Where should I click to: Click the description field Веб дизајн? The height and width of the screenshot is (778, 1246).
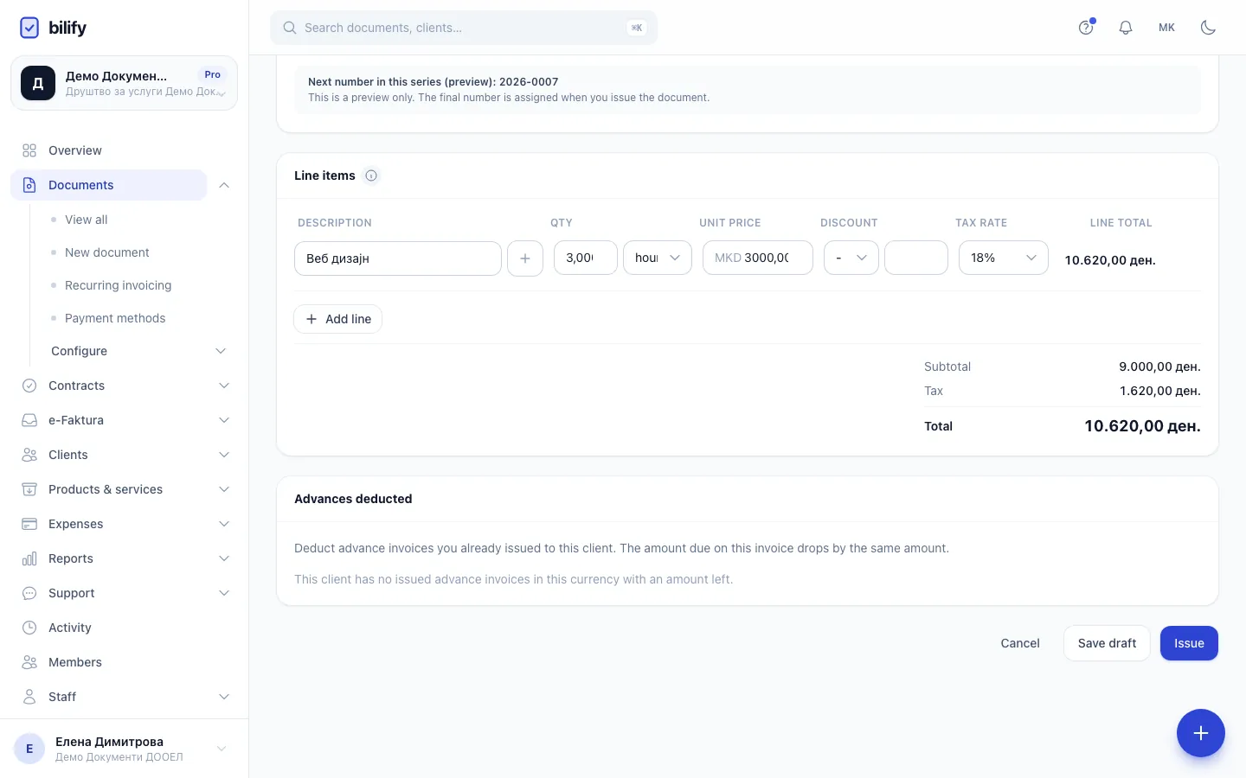pyautogui.click(x=398, y=258)
